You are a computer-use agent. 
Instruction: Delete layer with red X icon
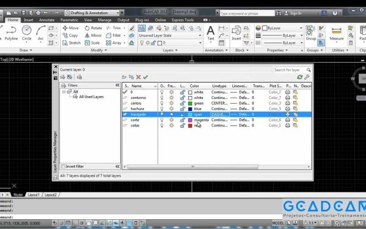click(x=138, y=77)
